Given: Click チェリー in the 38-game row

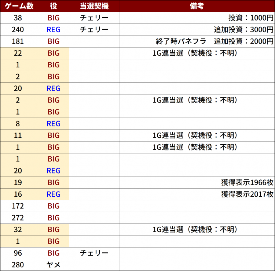Looking at the screenshot, I should 94,18.
